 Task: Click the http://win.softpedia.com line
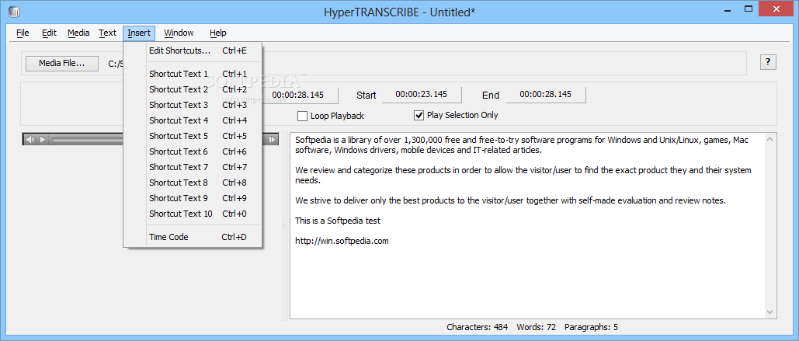click(x=342, y=241)
